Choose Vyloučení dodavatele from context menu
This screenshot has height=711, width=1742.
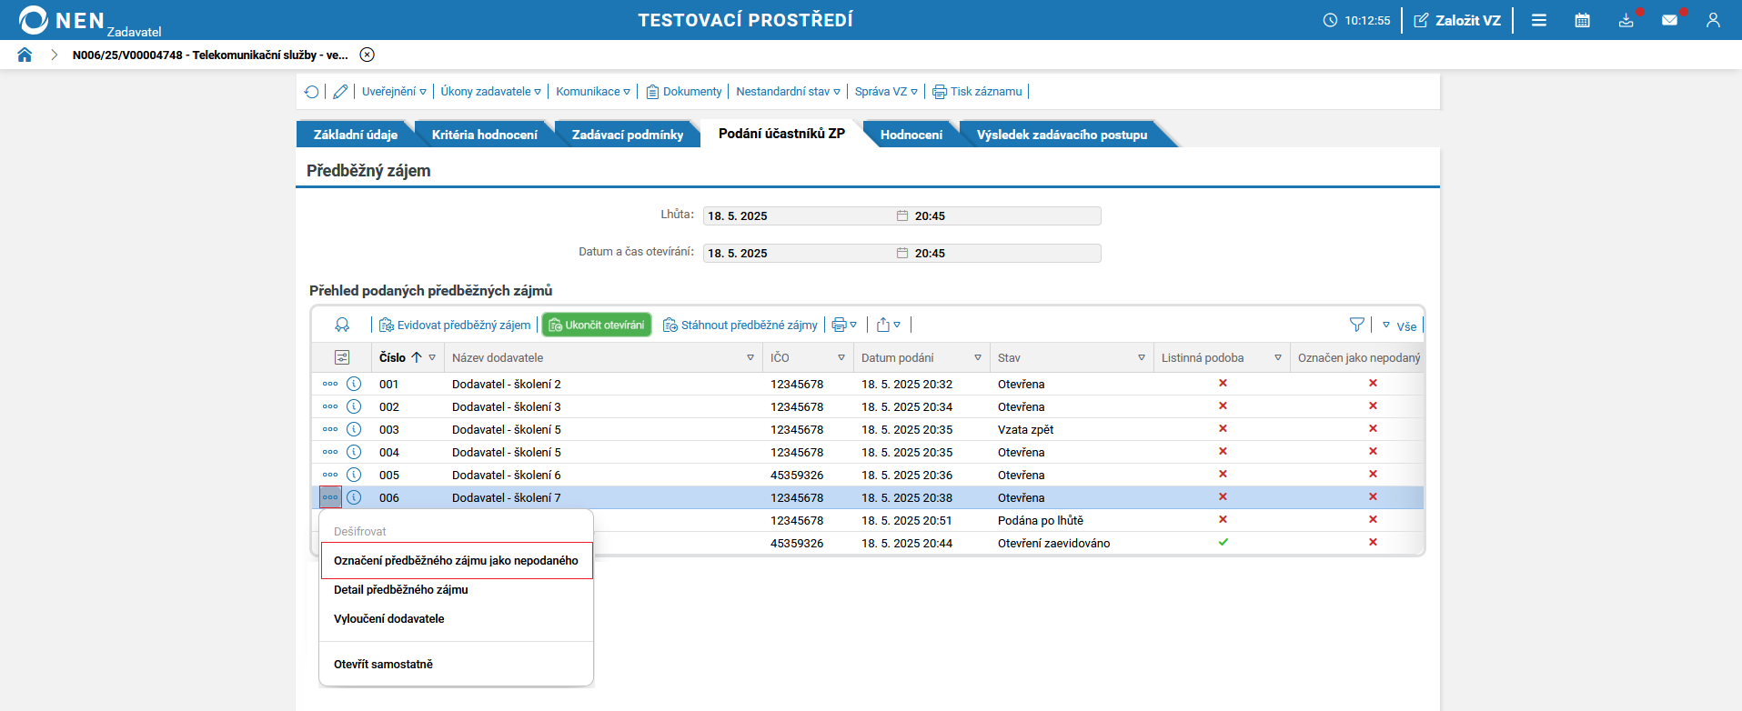pyautogui.click(x=389, y=619)
